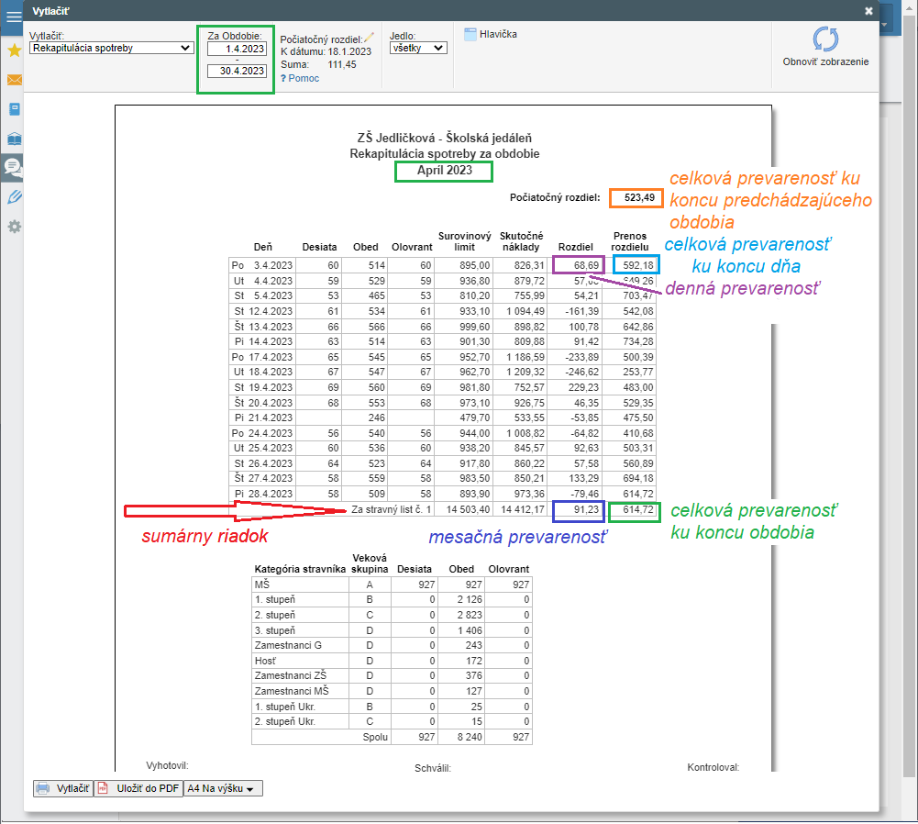Click the Prenos rozdielu value 592,18
This screenshot has width=918, height=824.
pos(636,265)
